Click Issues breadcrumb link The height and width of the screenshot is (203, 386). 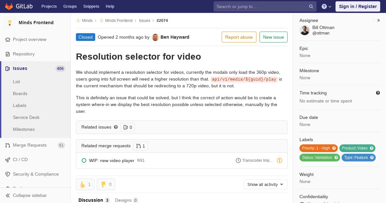(144, 21)
